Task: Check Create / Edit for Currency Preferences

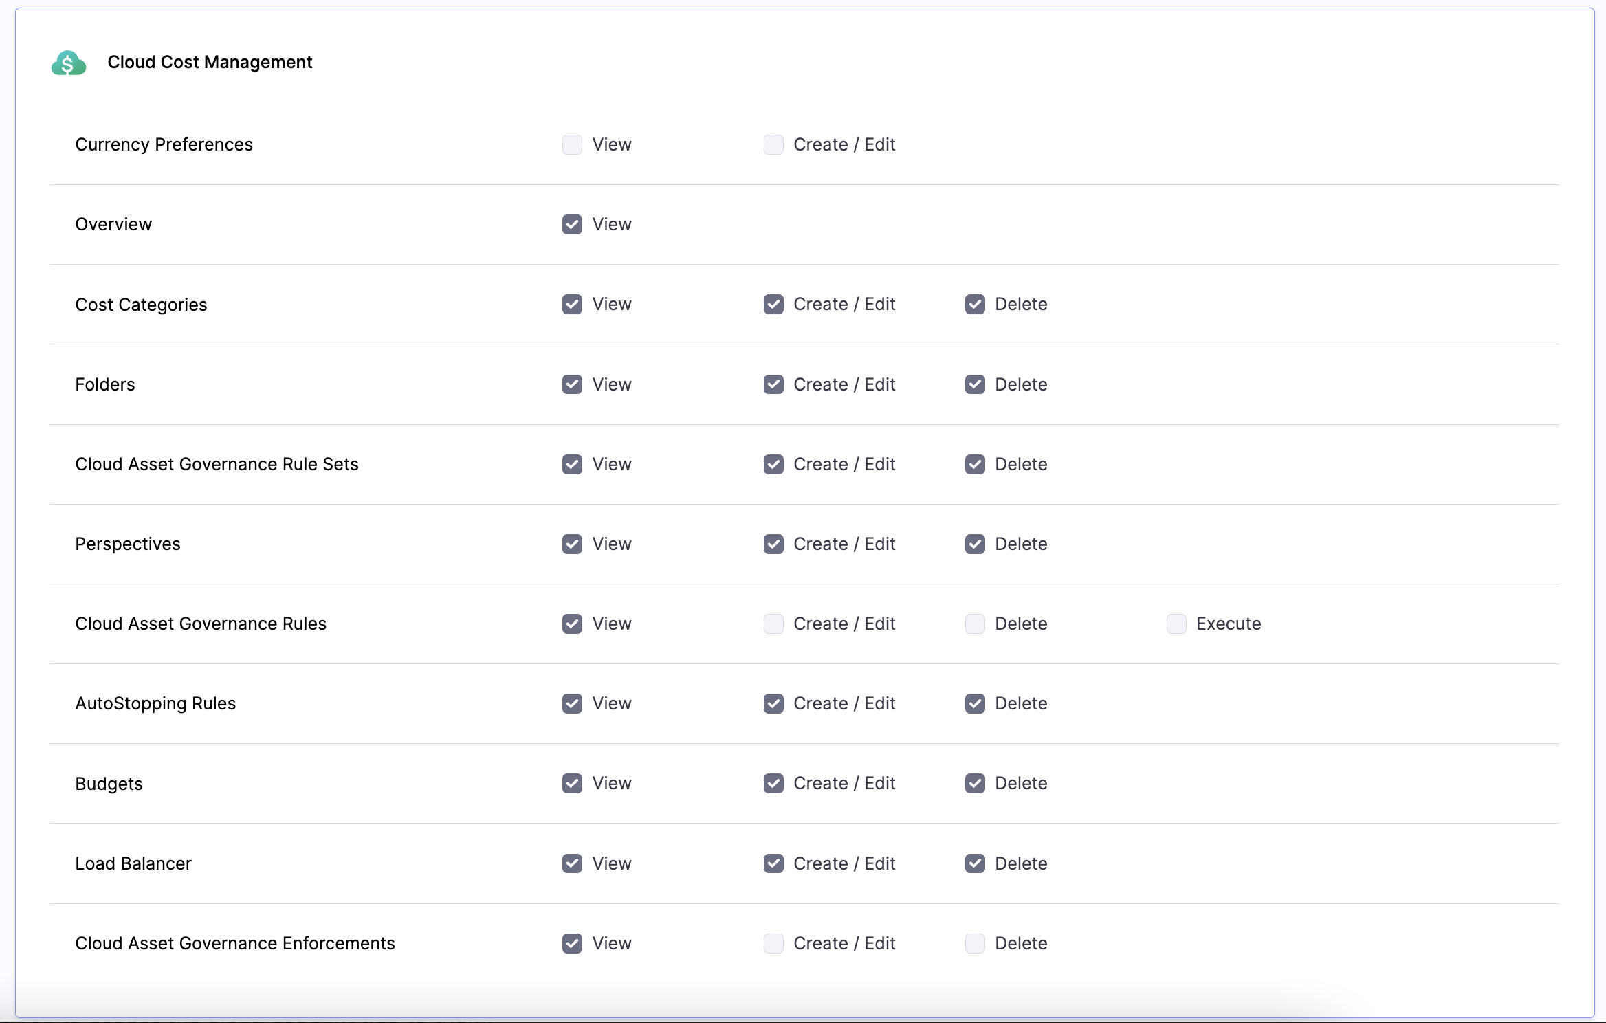Action: [773, 144]
